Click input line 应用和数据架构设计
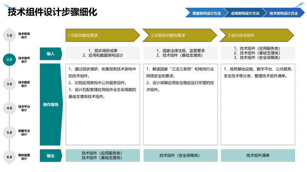Viewport: 307px width, 172px height. coord(103,55)
